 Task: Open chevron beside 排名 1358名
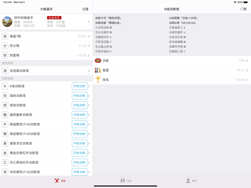pos(247,80)
